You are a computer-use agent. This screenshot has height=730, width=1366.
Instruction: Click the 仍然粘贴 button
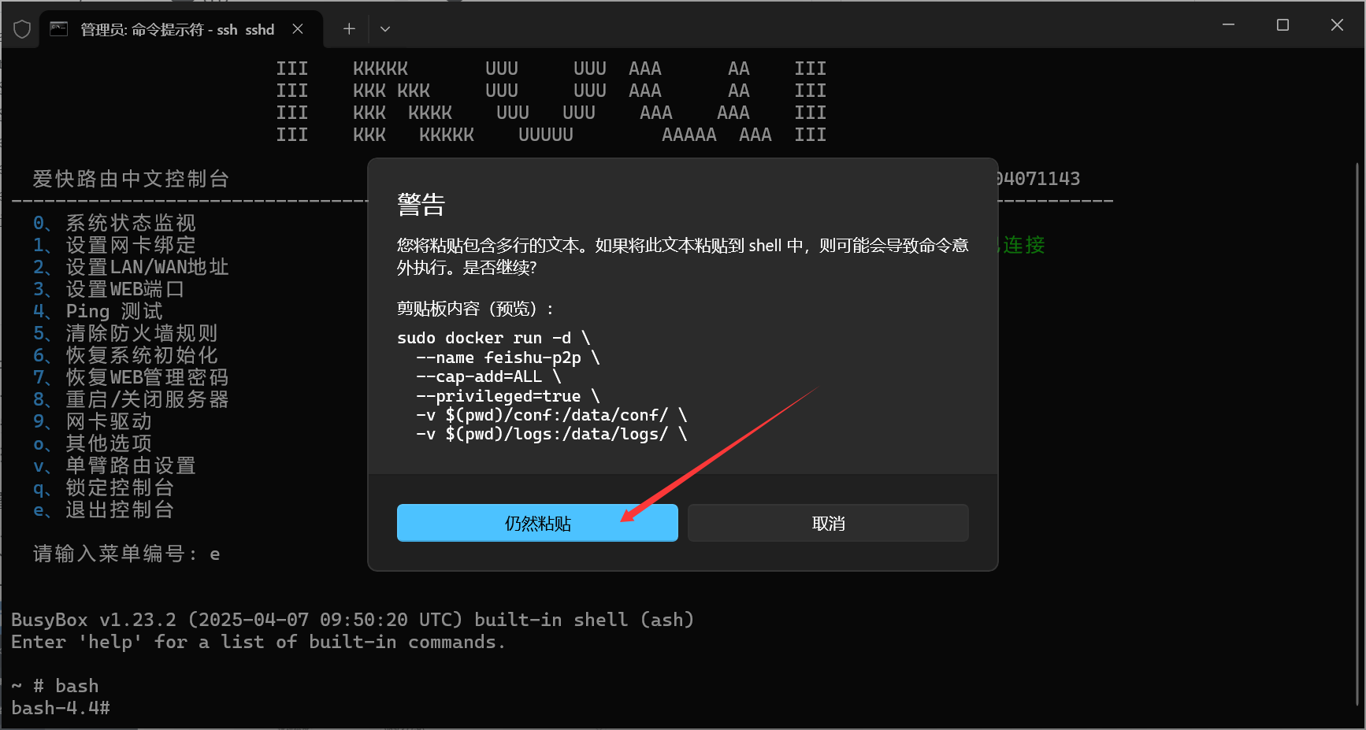(x=537, y=523)
